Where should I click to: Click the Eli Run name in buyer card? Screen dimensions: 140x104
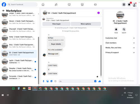click(x=51, y=38)
